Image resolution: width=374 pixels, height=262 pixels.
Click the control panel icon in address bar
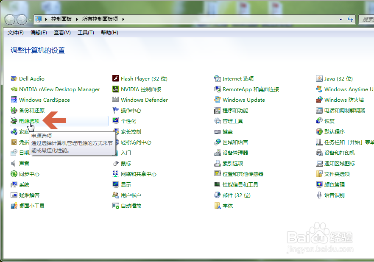point(38,19)
